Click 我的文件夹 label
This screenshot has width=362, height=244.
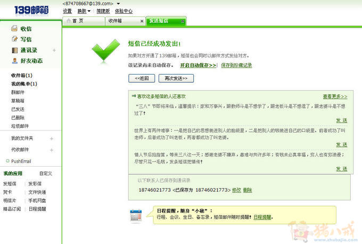(x=22, y=138)
